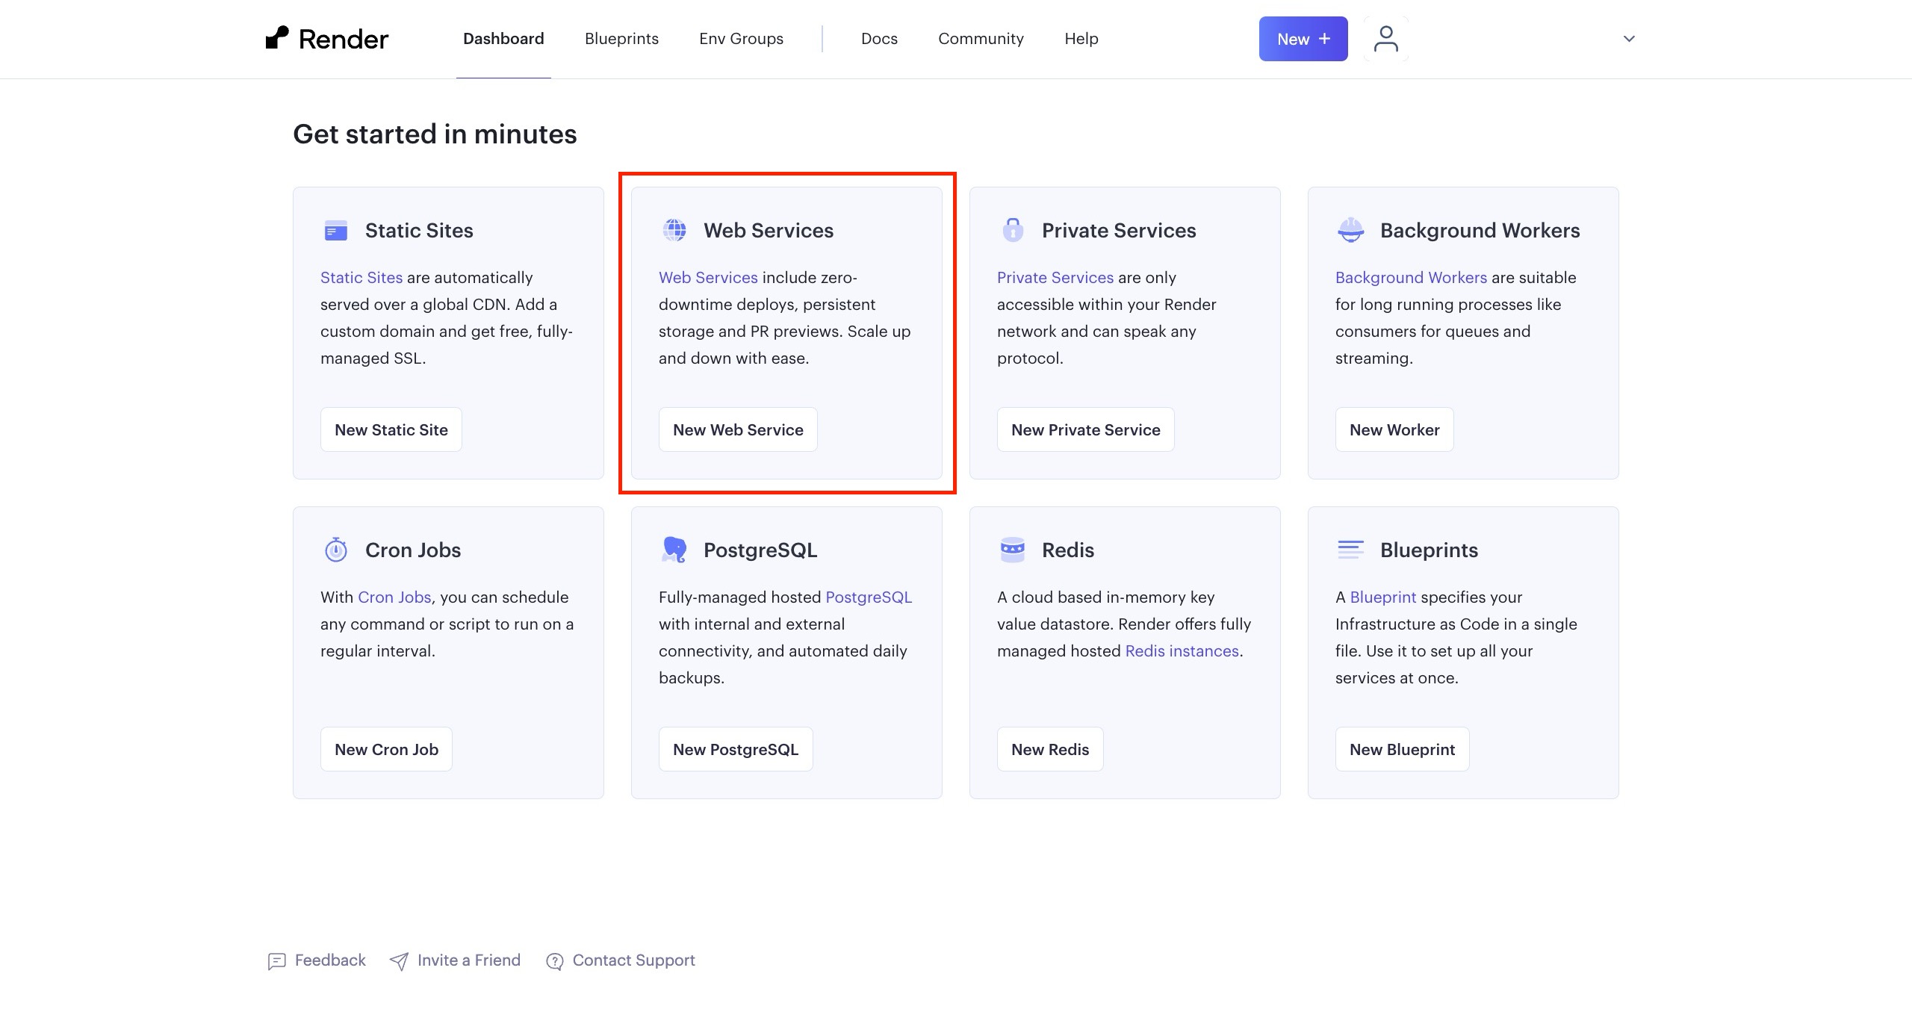Click the Private Services lock icon
The height and width of the screenshot is (1009, 1912).
pos(1013,229)
